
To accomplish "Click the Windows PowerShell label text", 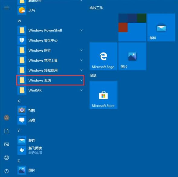I will coord(45,30).
